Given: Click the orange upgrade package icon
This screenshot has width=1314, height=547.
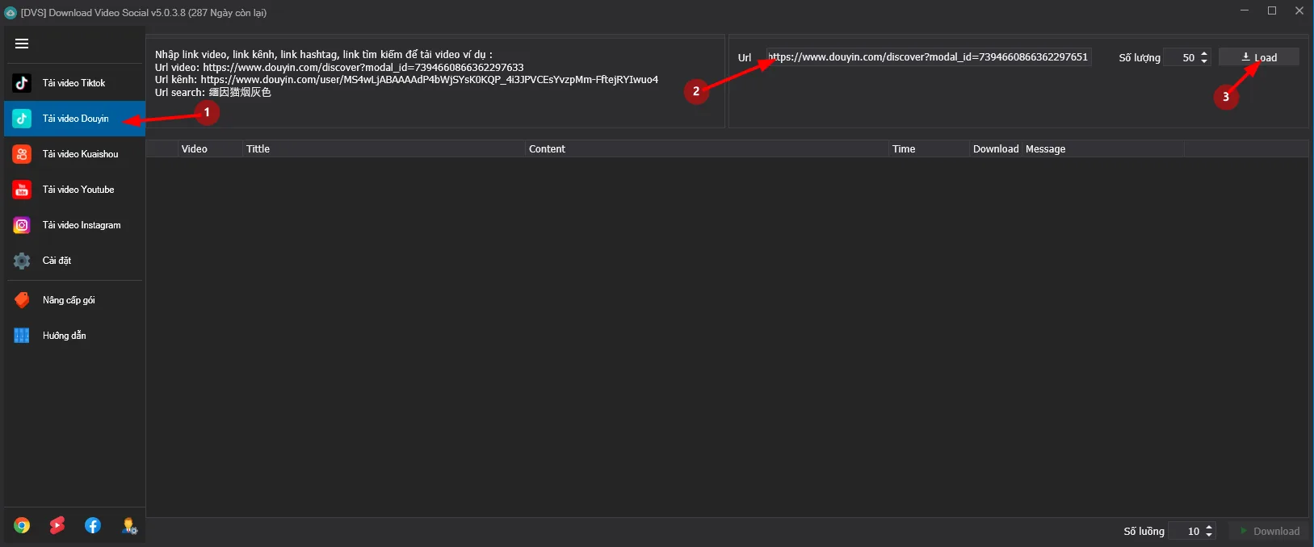Looking at the screenshot, I should [x=22, y=300].
